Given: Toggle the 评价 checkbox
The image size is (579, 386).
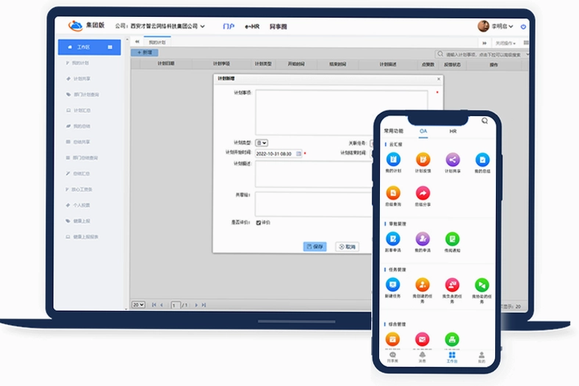Looking at the screenshot, I should pyautogui.click(x=259, y=223).
